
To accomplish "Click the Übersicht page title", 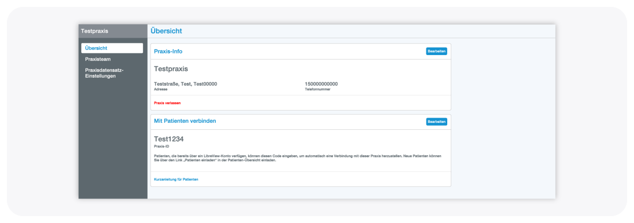I will point(166,31).
